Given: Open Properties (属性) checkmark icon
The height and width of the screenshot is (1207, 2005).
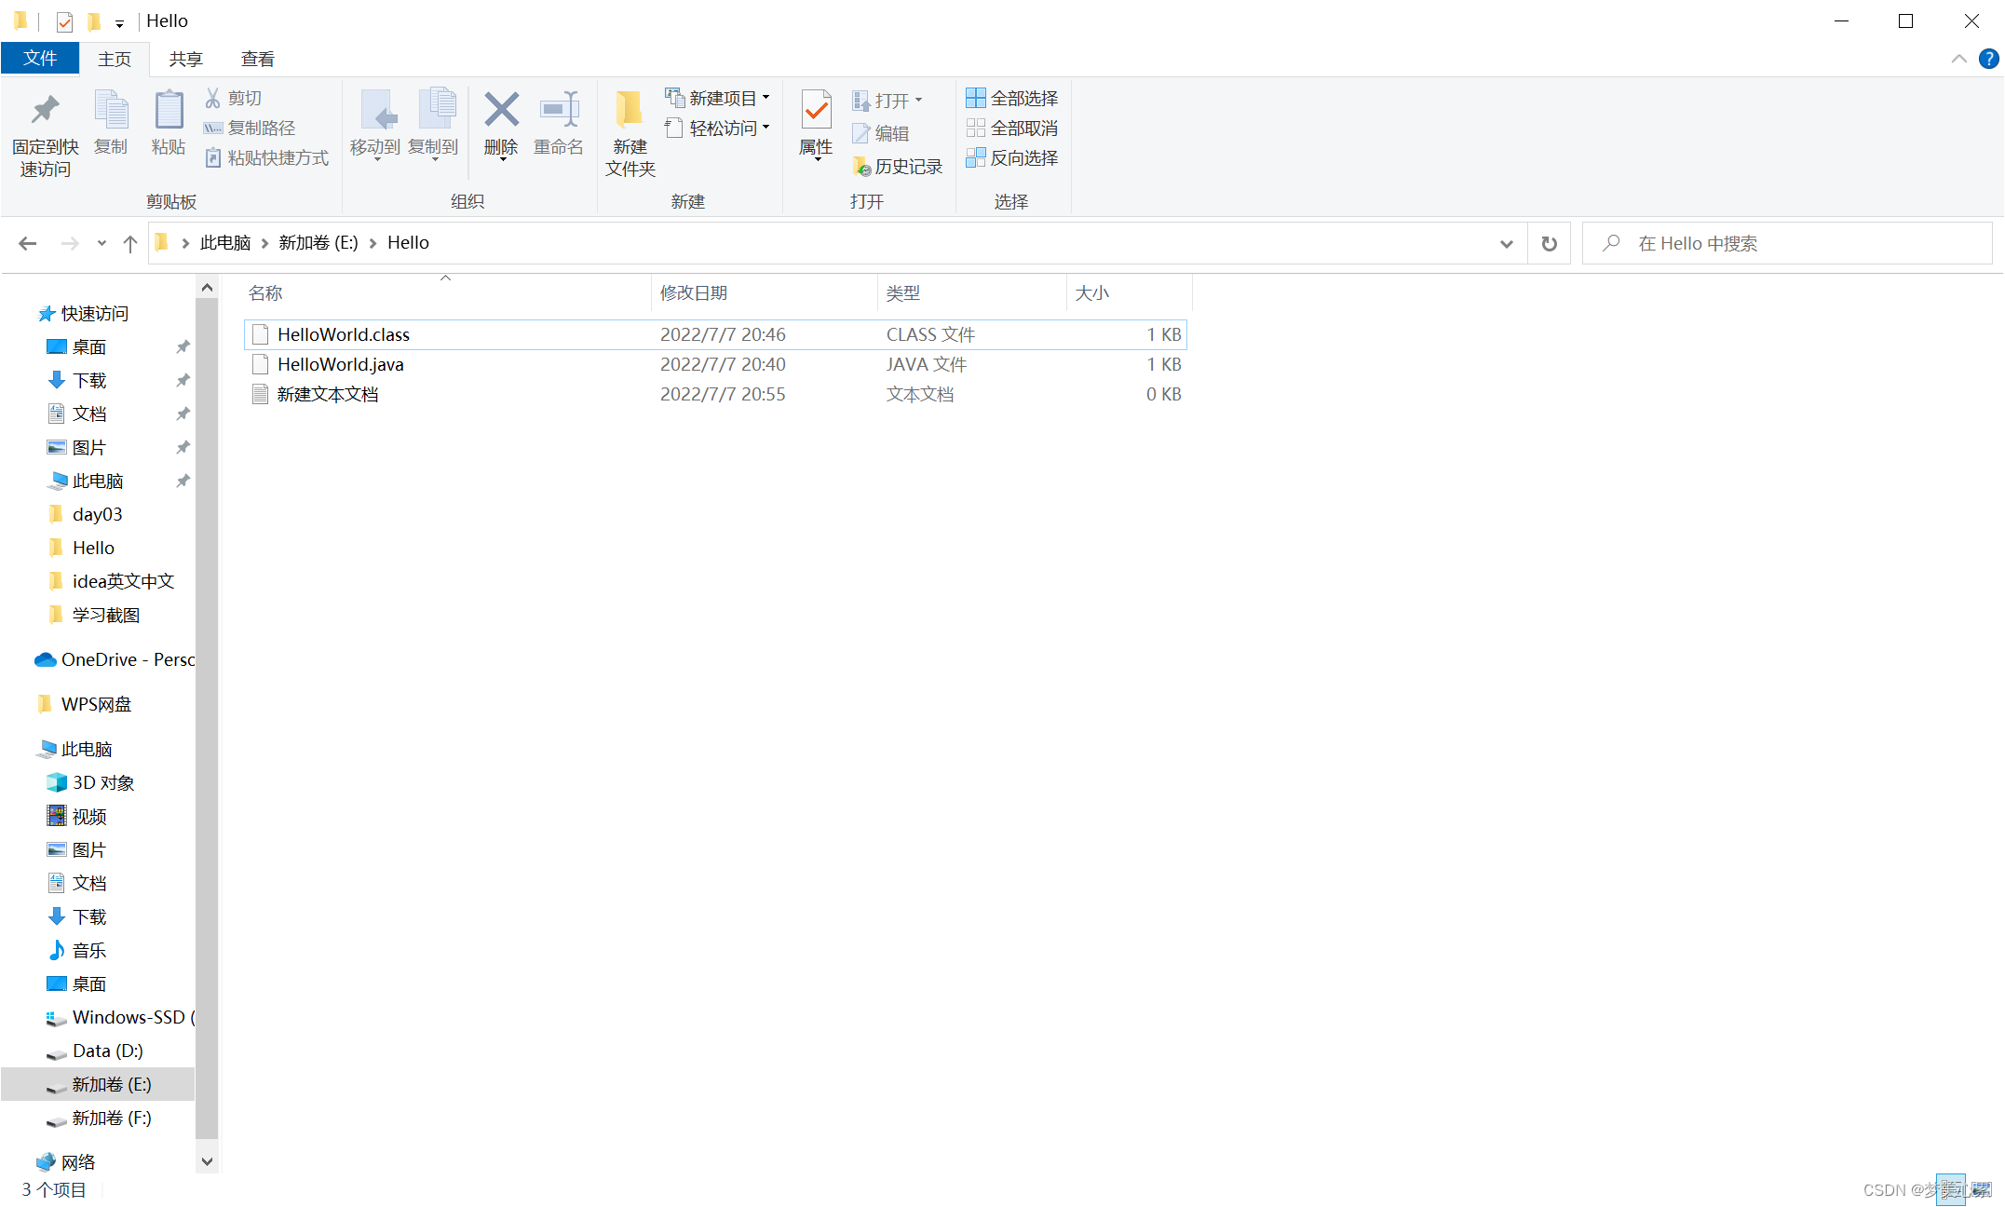Looking at the screenshot, I should click(816, 111).
